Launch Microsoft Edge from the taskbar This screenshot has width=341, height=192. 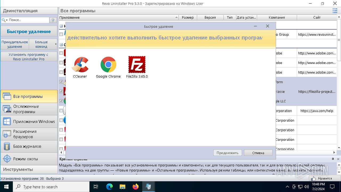point(109,187)
